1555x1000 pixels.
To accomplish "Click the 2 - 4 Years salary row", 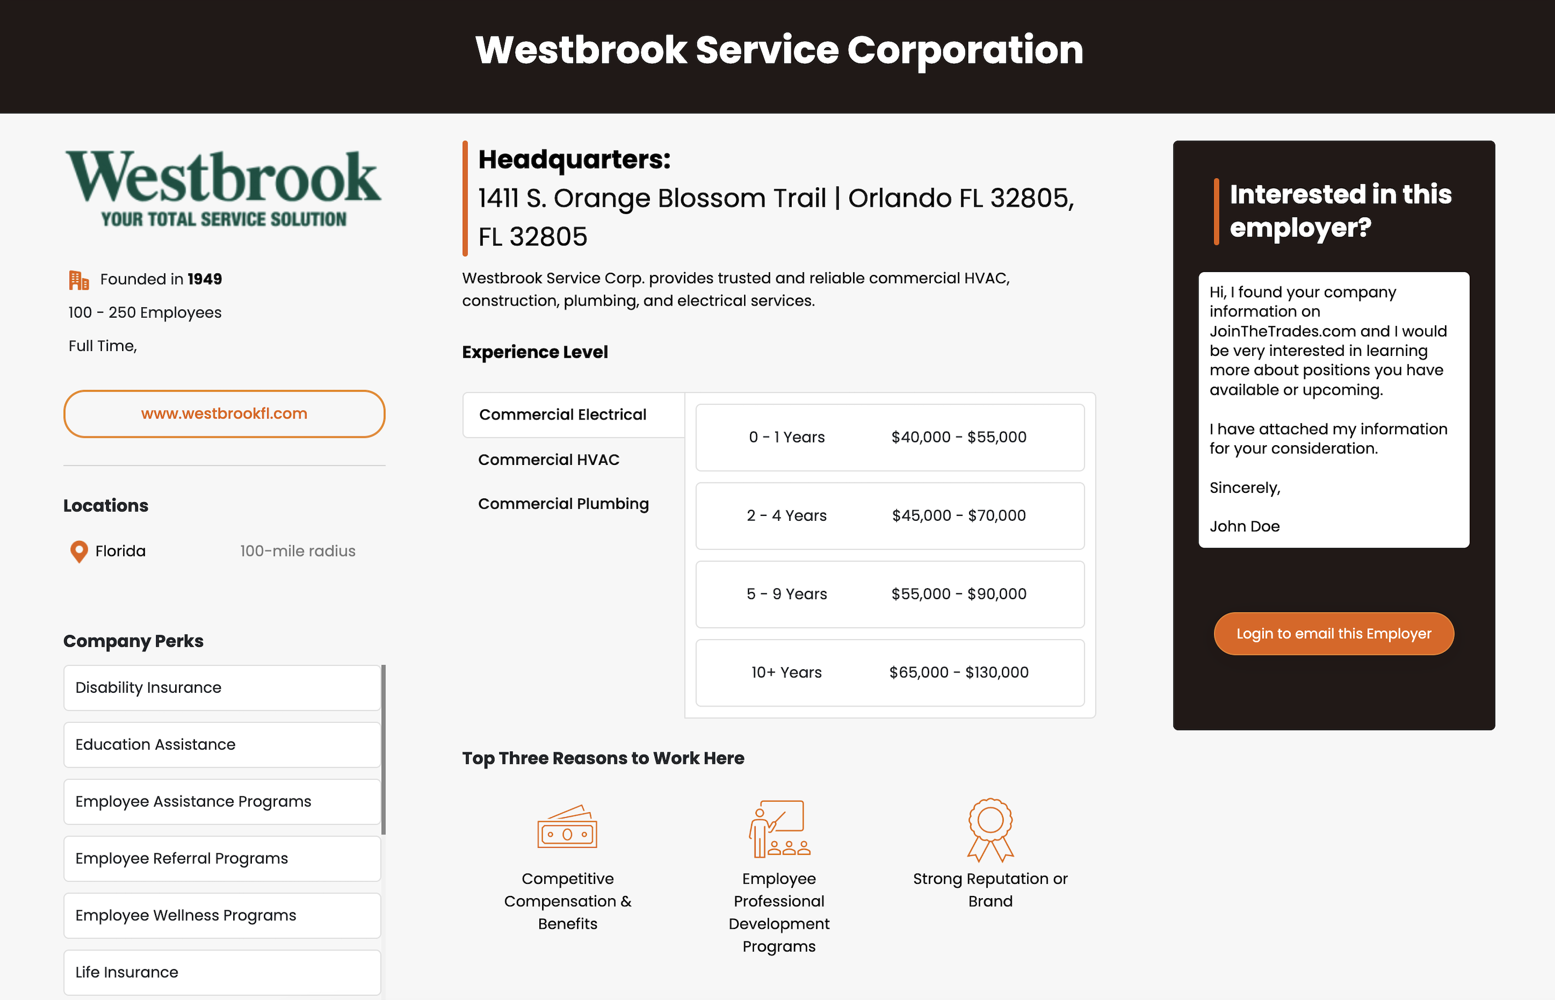I will click(890, 516).
